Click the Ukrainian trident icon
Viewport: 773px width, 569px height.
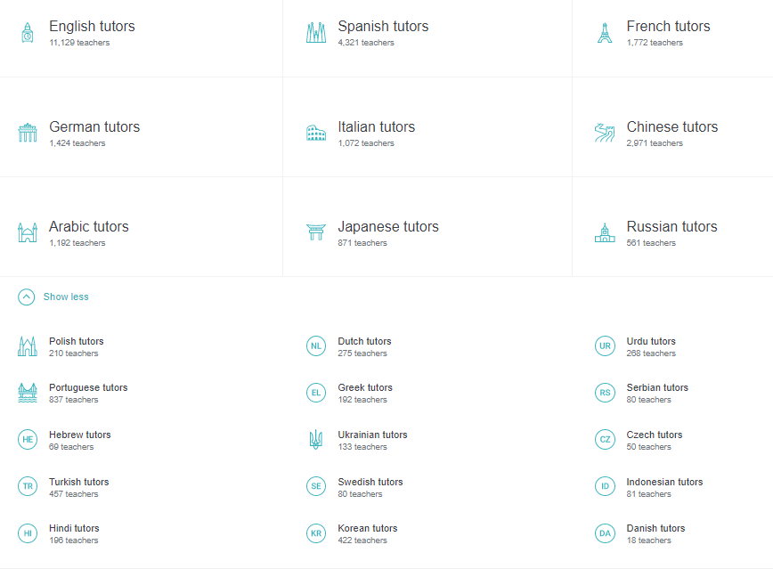tap(316, 439)
